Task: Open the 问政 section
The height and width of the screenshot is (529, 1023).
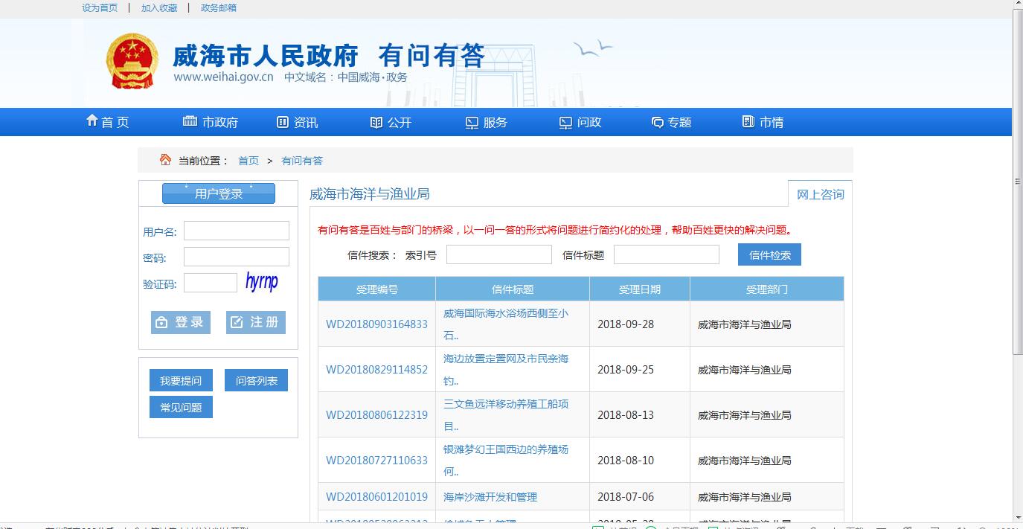Action: 580,122
